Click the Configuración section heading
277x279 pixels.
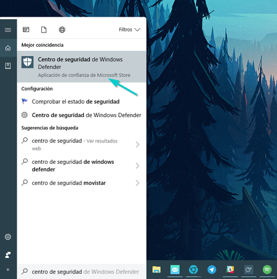[37, 89]
